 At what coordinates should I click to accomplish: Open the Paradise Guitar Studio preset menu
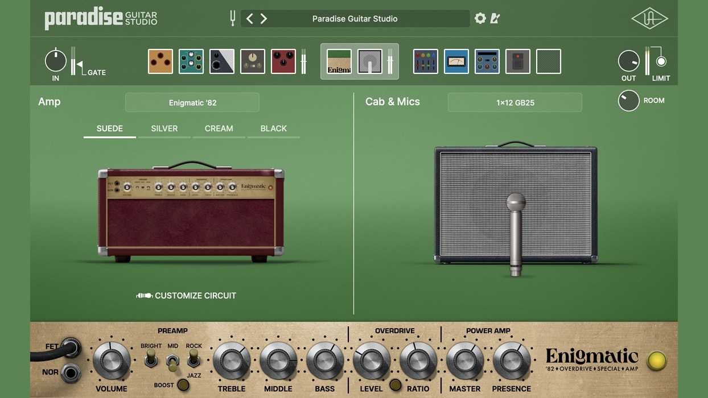355,19
